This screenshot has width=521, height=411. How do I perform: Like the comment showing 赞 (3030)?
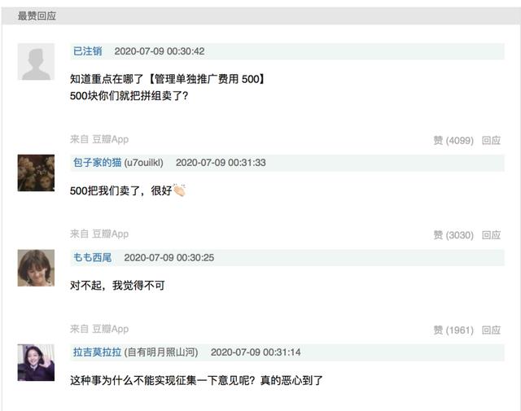pos(453,235)
